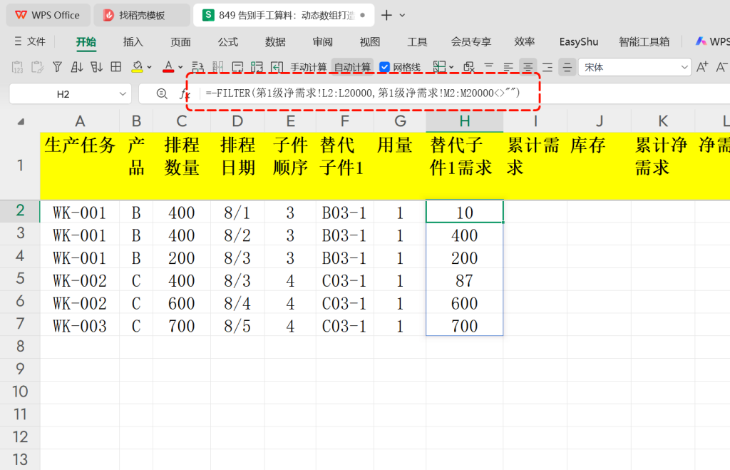Click the select-all corner triangle

coord(21,121)
